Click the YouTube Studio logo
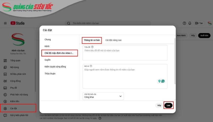 point(17,23)
